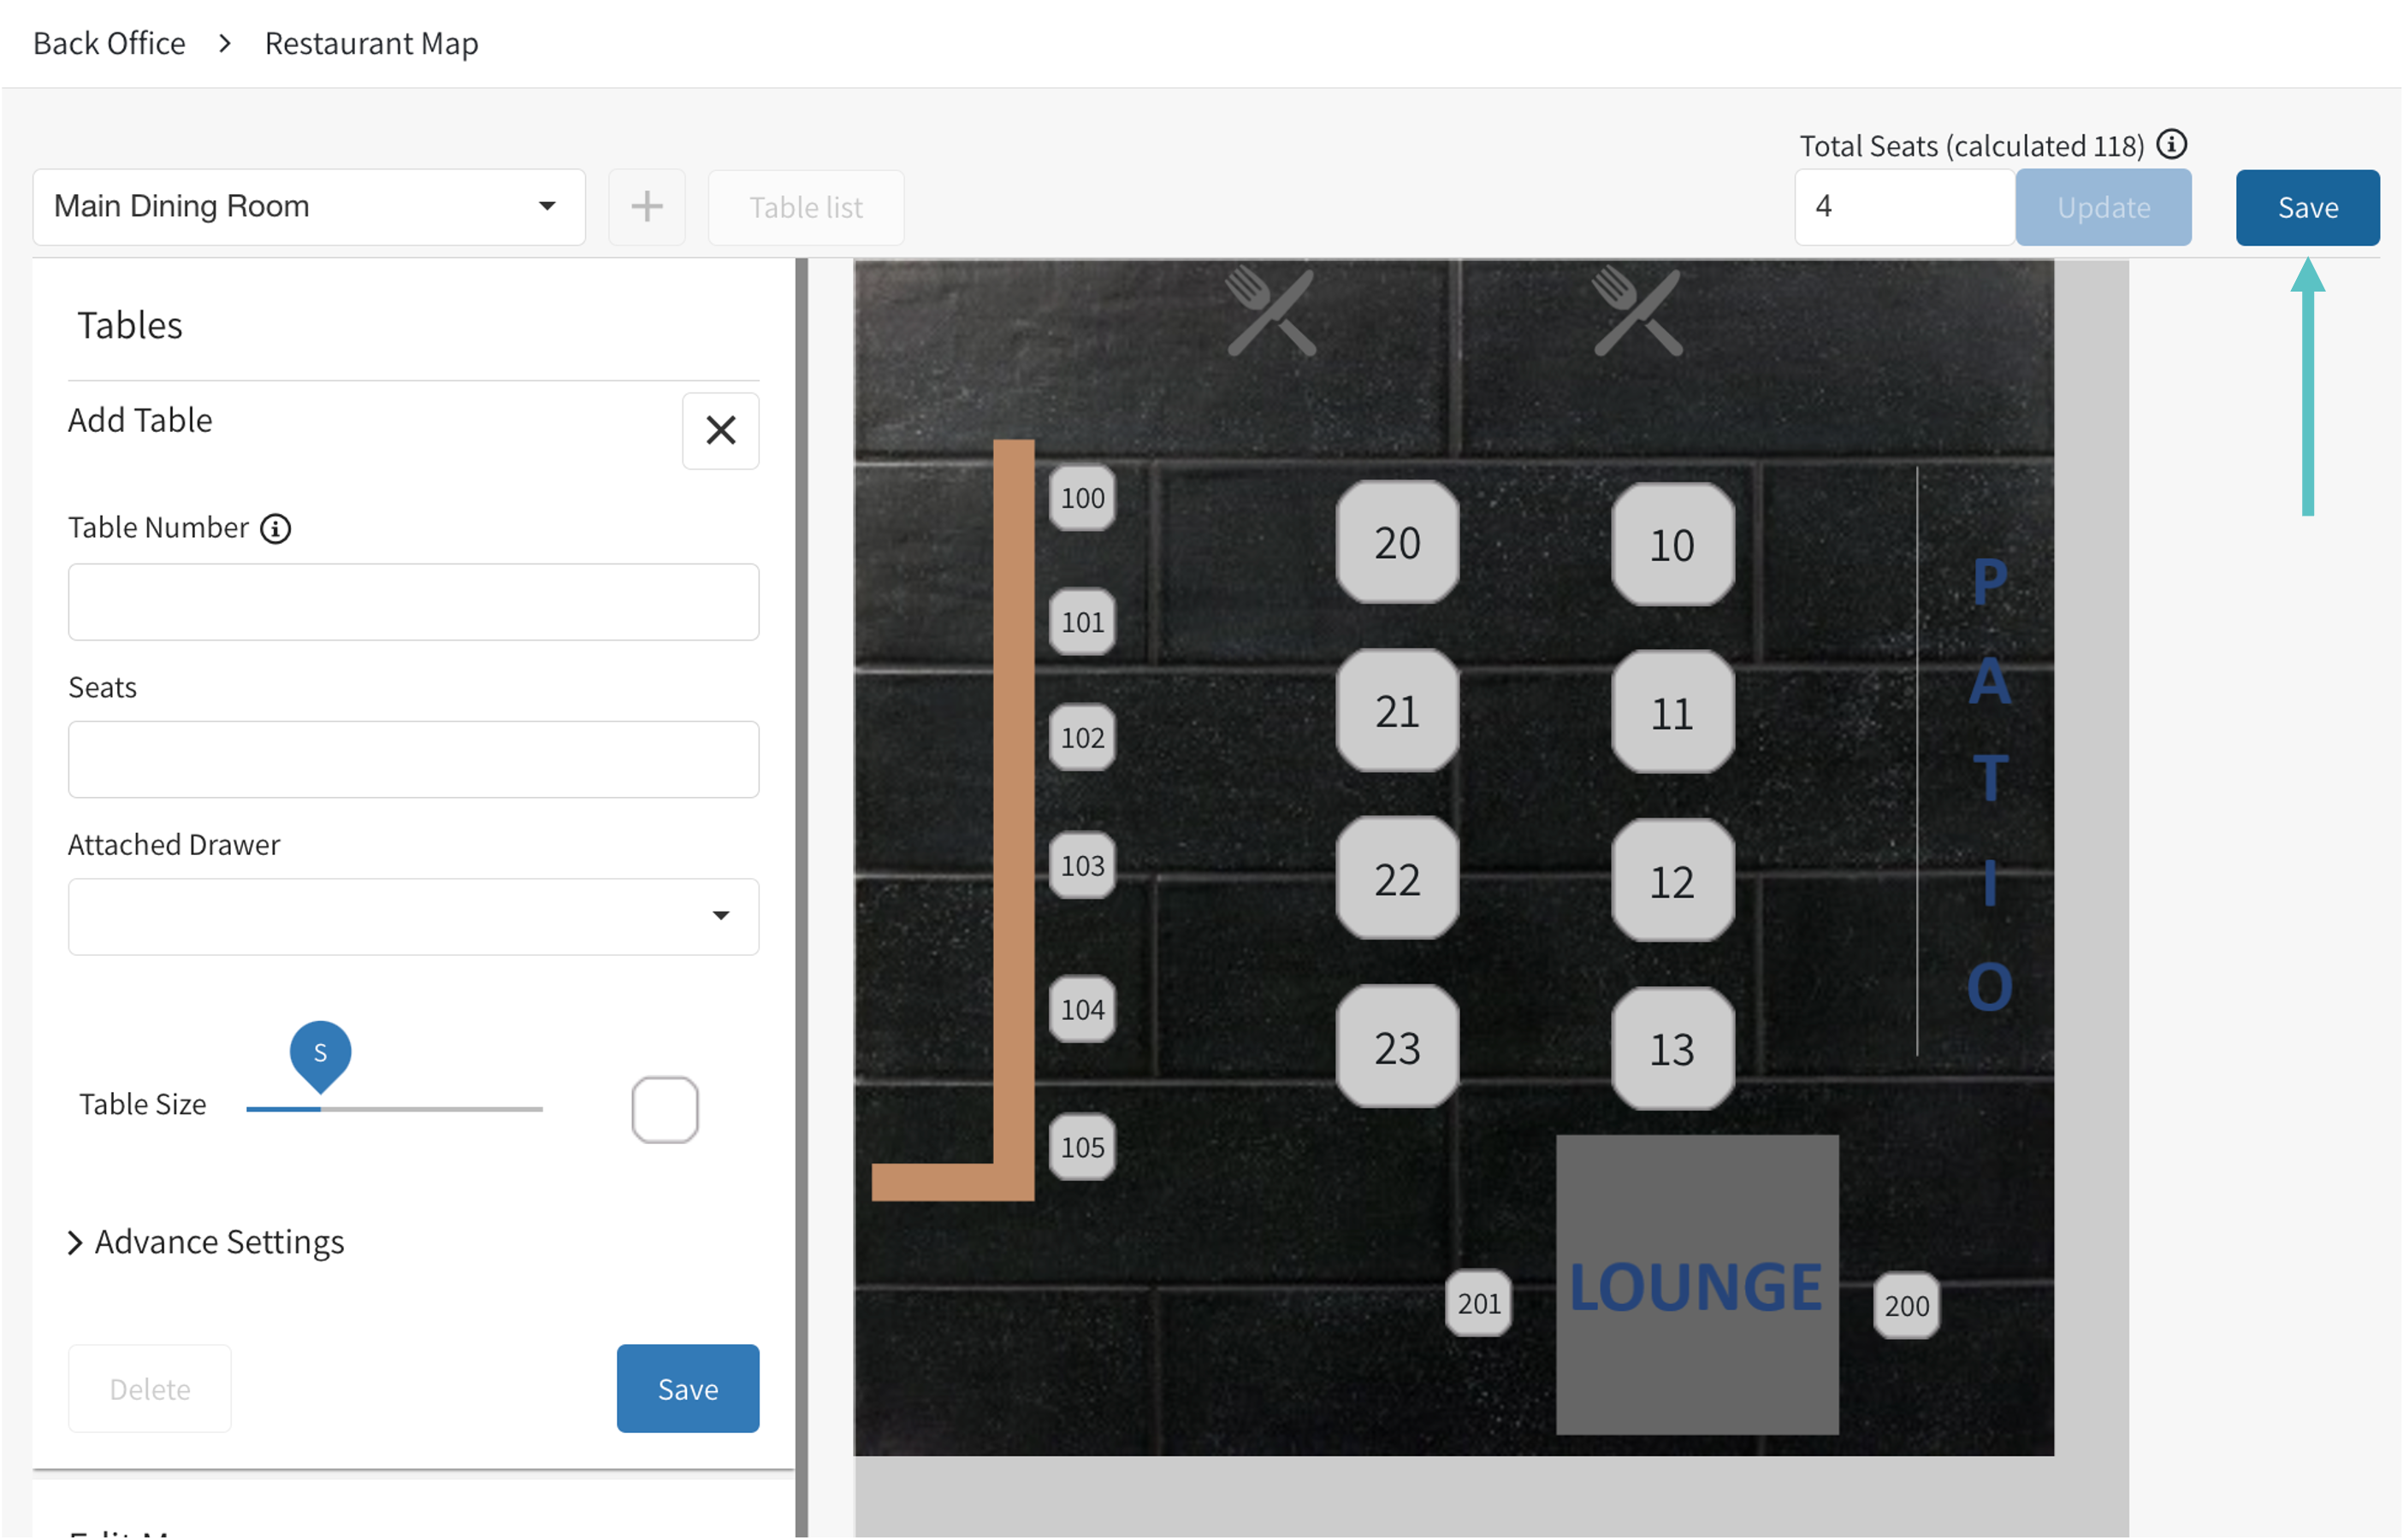The image size is (2403, 1540).
Task: Select table 20 on the map
Action: tap(1397, 543)
